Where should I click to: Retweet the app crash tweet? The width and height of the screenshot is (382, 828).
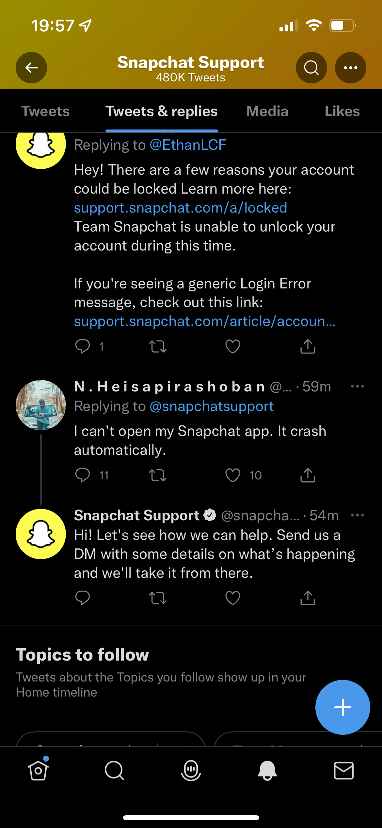158,475
